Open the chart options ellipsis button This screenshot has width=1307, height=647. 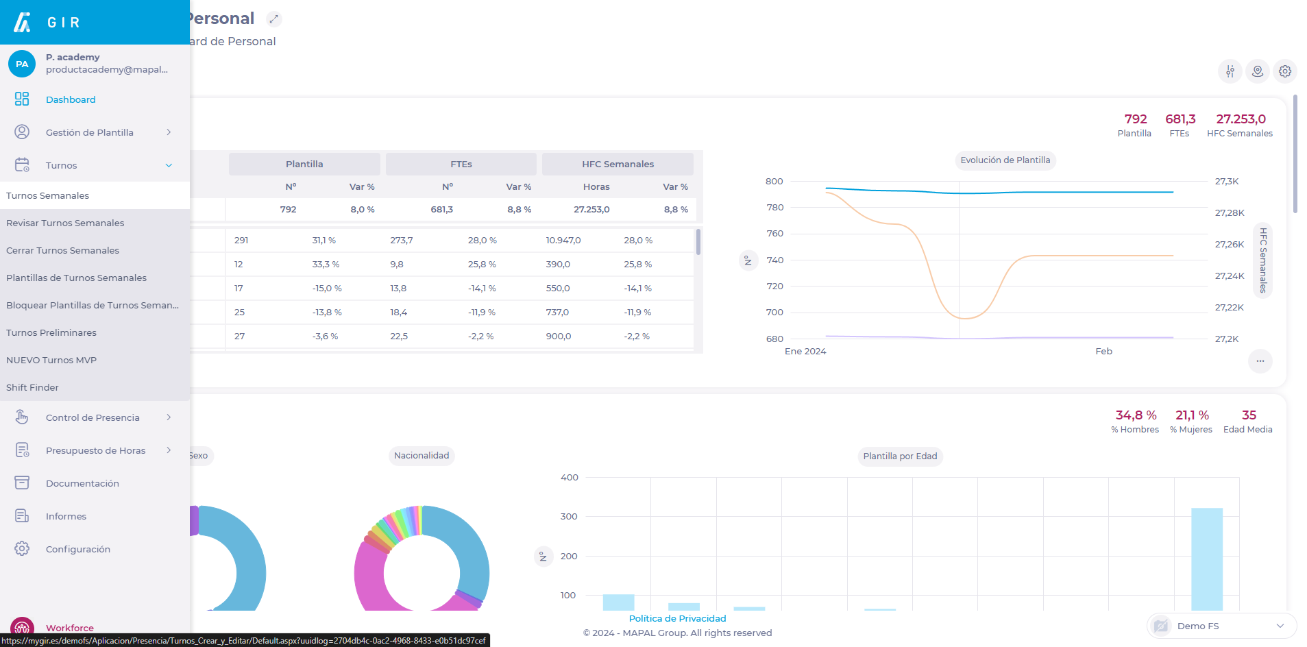[1260, 361]
